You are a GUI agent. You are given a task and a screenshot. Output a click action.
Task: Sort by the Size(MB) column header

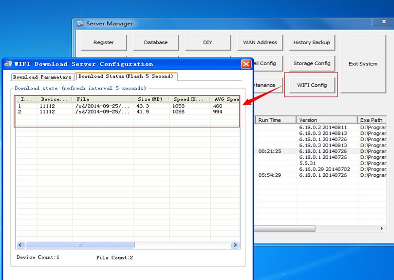click(x=151, y=99)
